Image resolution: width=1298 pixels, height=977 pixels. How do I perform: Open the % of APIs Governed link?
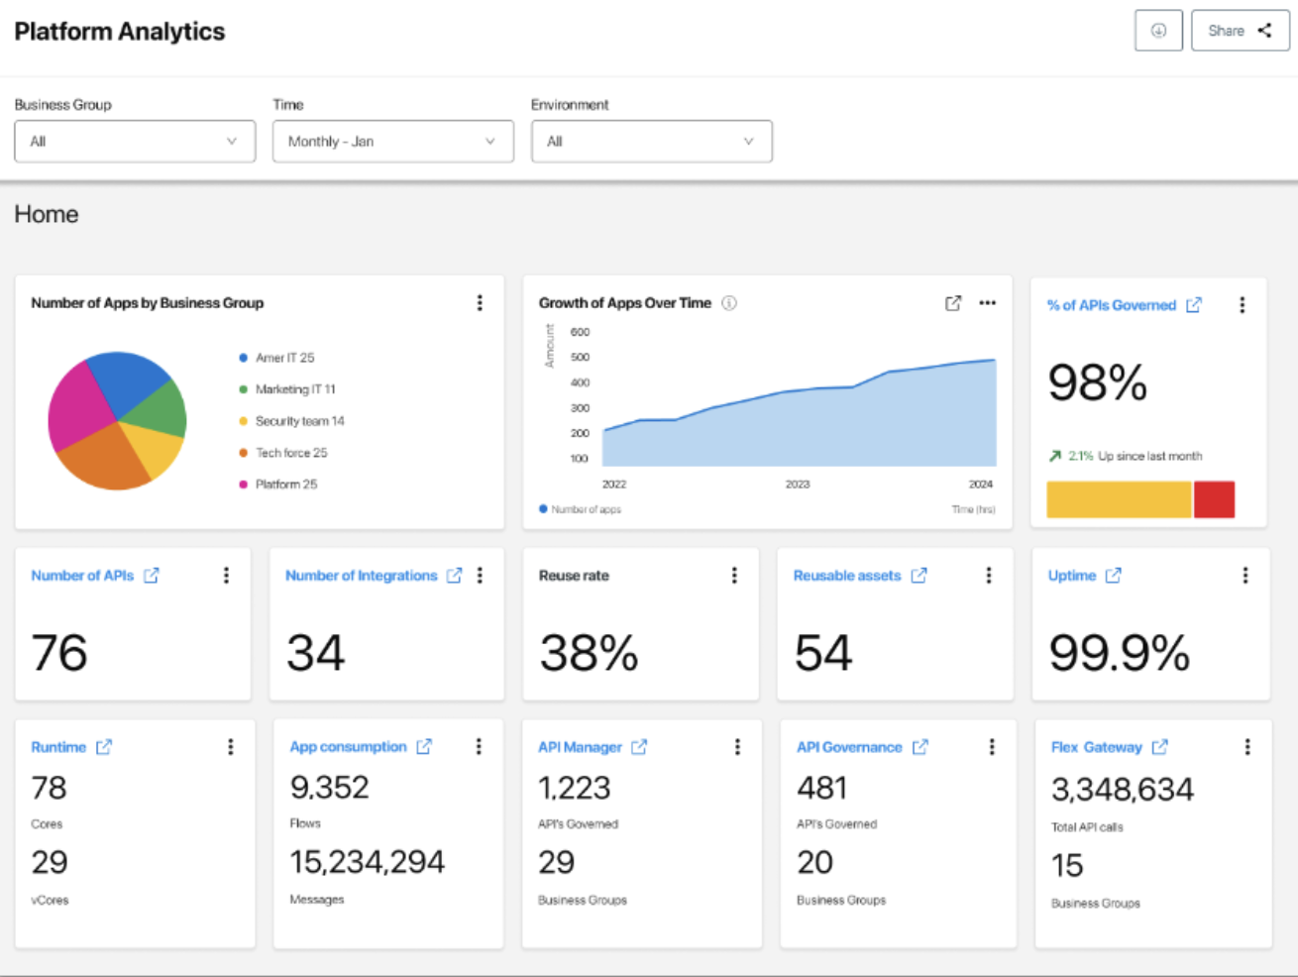click(x=1112, y=305)
